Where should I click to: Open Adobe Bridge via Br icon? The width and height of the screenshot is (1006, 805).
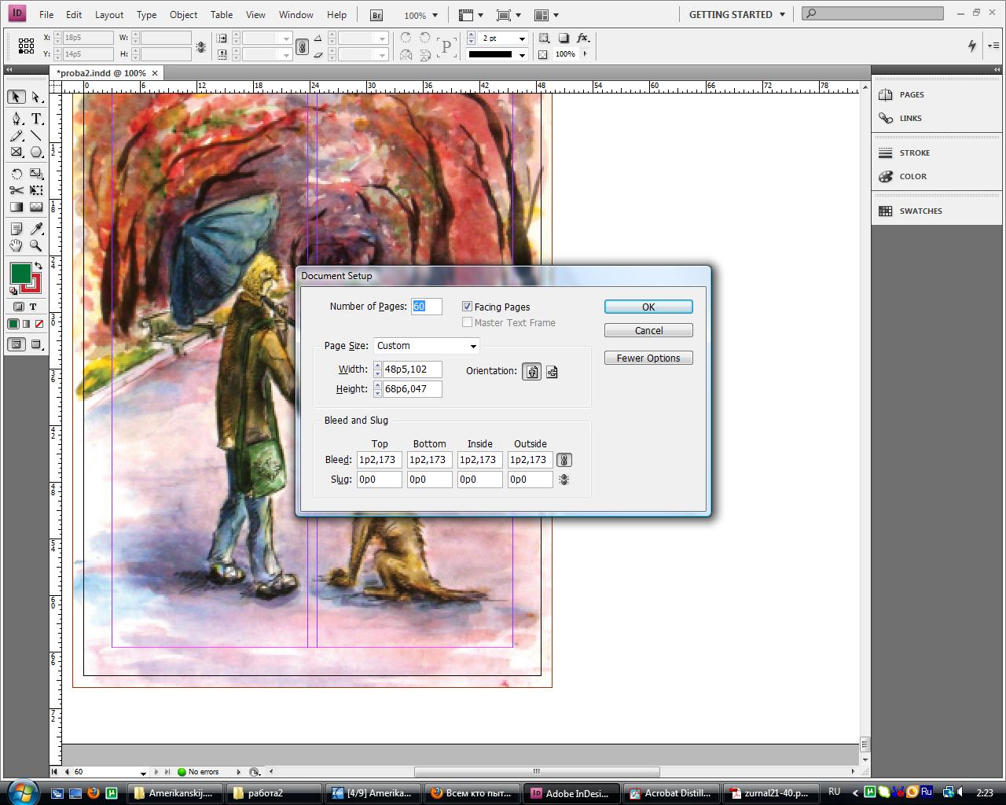(x=376, y=15)
